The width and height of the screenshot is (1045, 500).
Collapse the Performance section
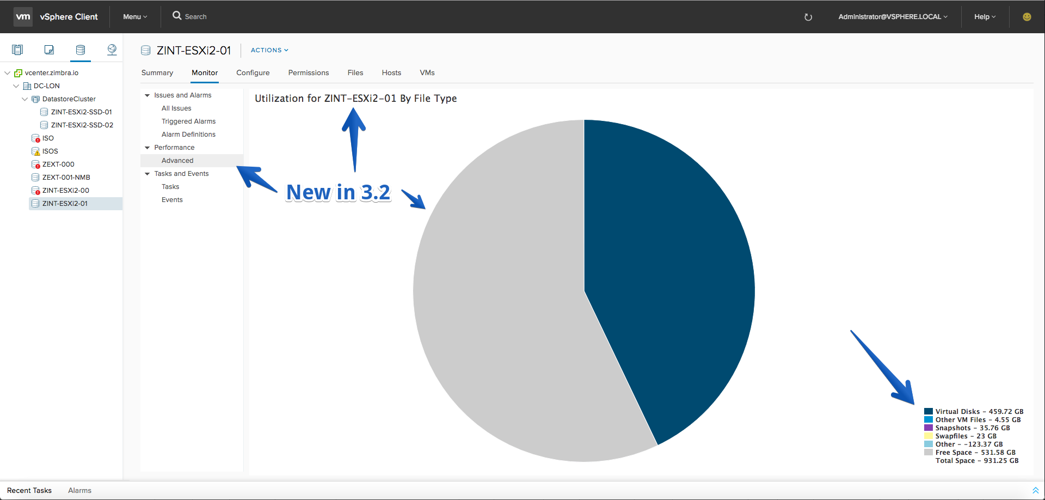click(x=147, y=148)
